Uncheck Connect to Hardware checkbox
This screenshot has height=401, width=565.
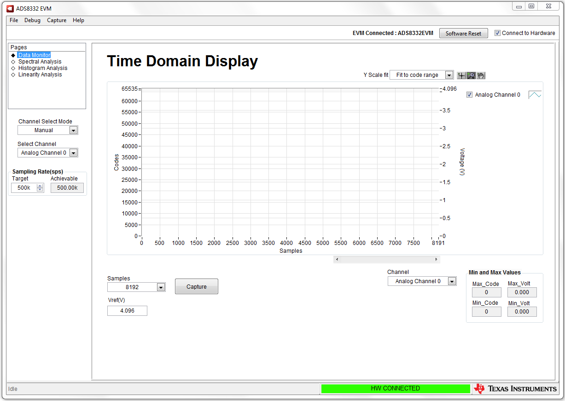coord(497,33)
